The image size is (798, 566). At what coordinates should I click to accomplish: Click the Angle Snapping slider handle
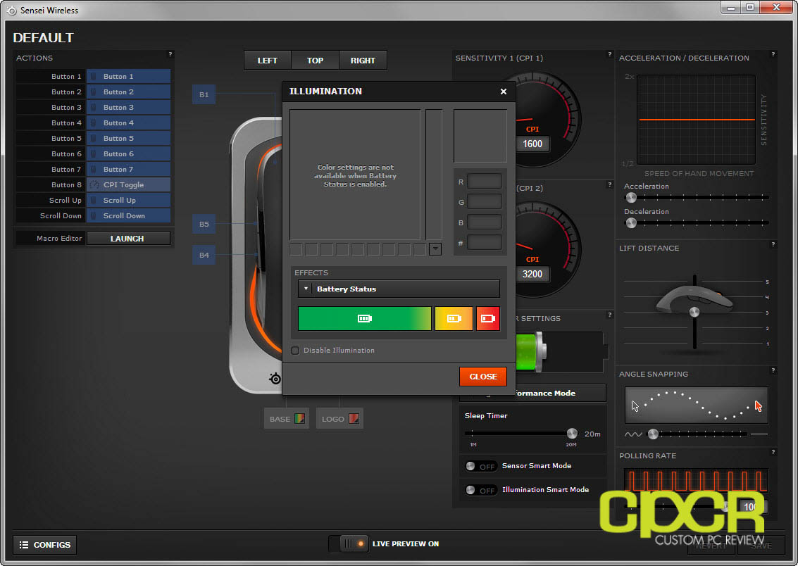pos(653,434)
